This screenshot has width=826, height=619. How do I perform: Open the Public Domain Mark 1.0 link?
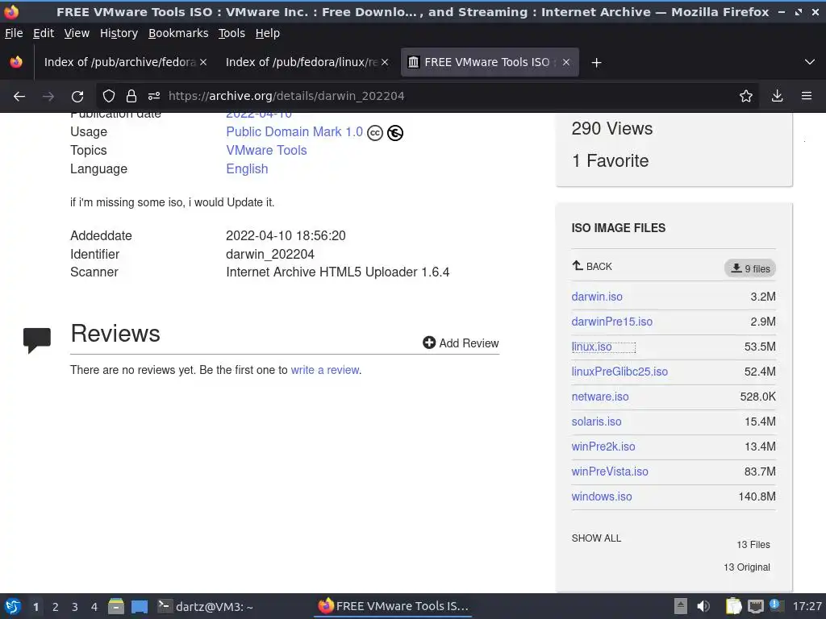pyautogui.click(x=294, y=132)
